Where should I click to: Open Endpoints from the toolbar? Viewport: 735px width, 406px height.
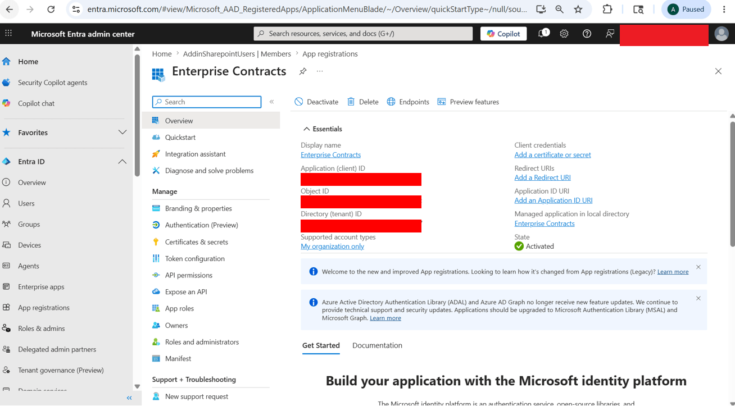[x=408, y=102]
